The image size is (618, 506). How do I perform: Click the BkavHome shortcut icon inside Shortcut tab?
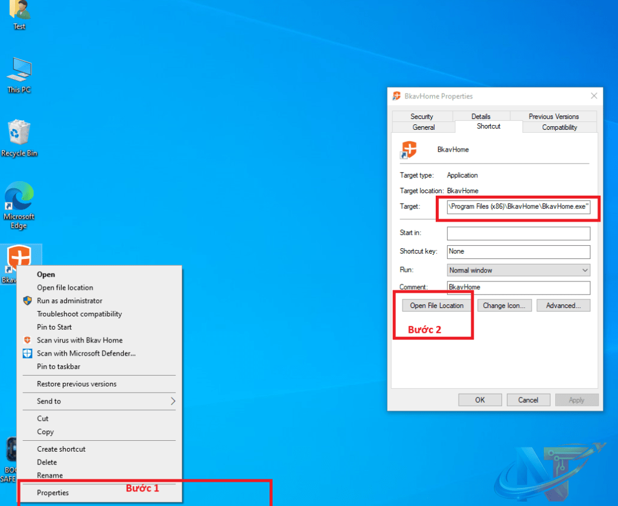coord(409,150)
